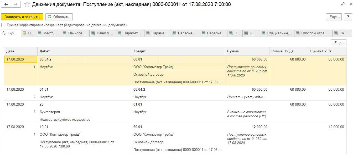Click the Сумма НУ Дт column header
The height and width of the screenshot is (154, 353).
(x=288, y=51)
